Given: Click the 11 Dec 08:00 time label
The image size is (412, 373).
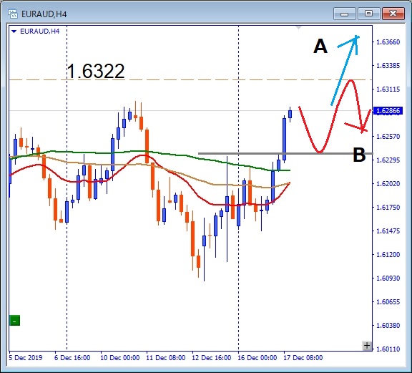Looking at the screenshot, I should point(165,358).
